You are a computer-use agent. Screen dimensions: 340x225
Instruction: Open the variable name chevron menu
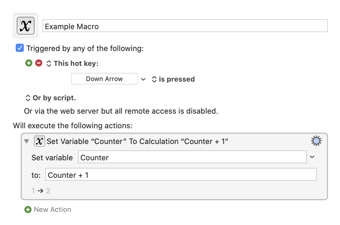click(312, 157)
